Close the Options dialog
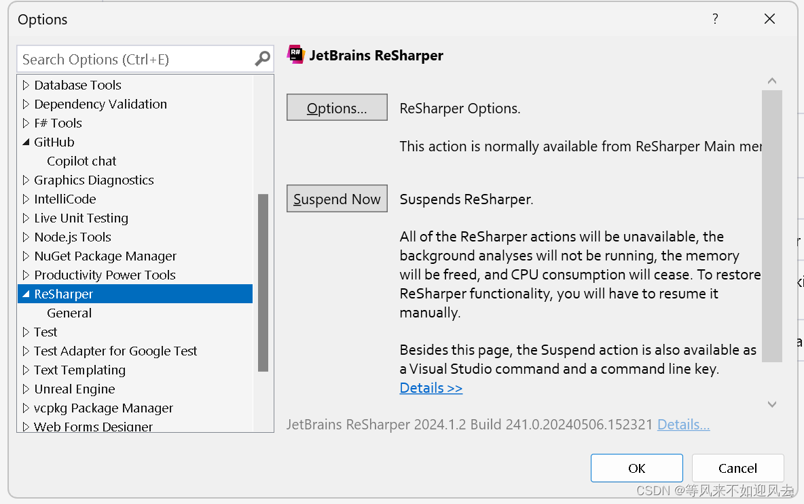Image resolution: width=804 pixels, height=504 pixels. (x=769, y=19)
